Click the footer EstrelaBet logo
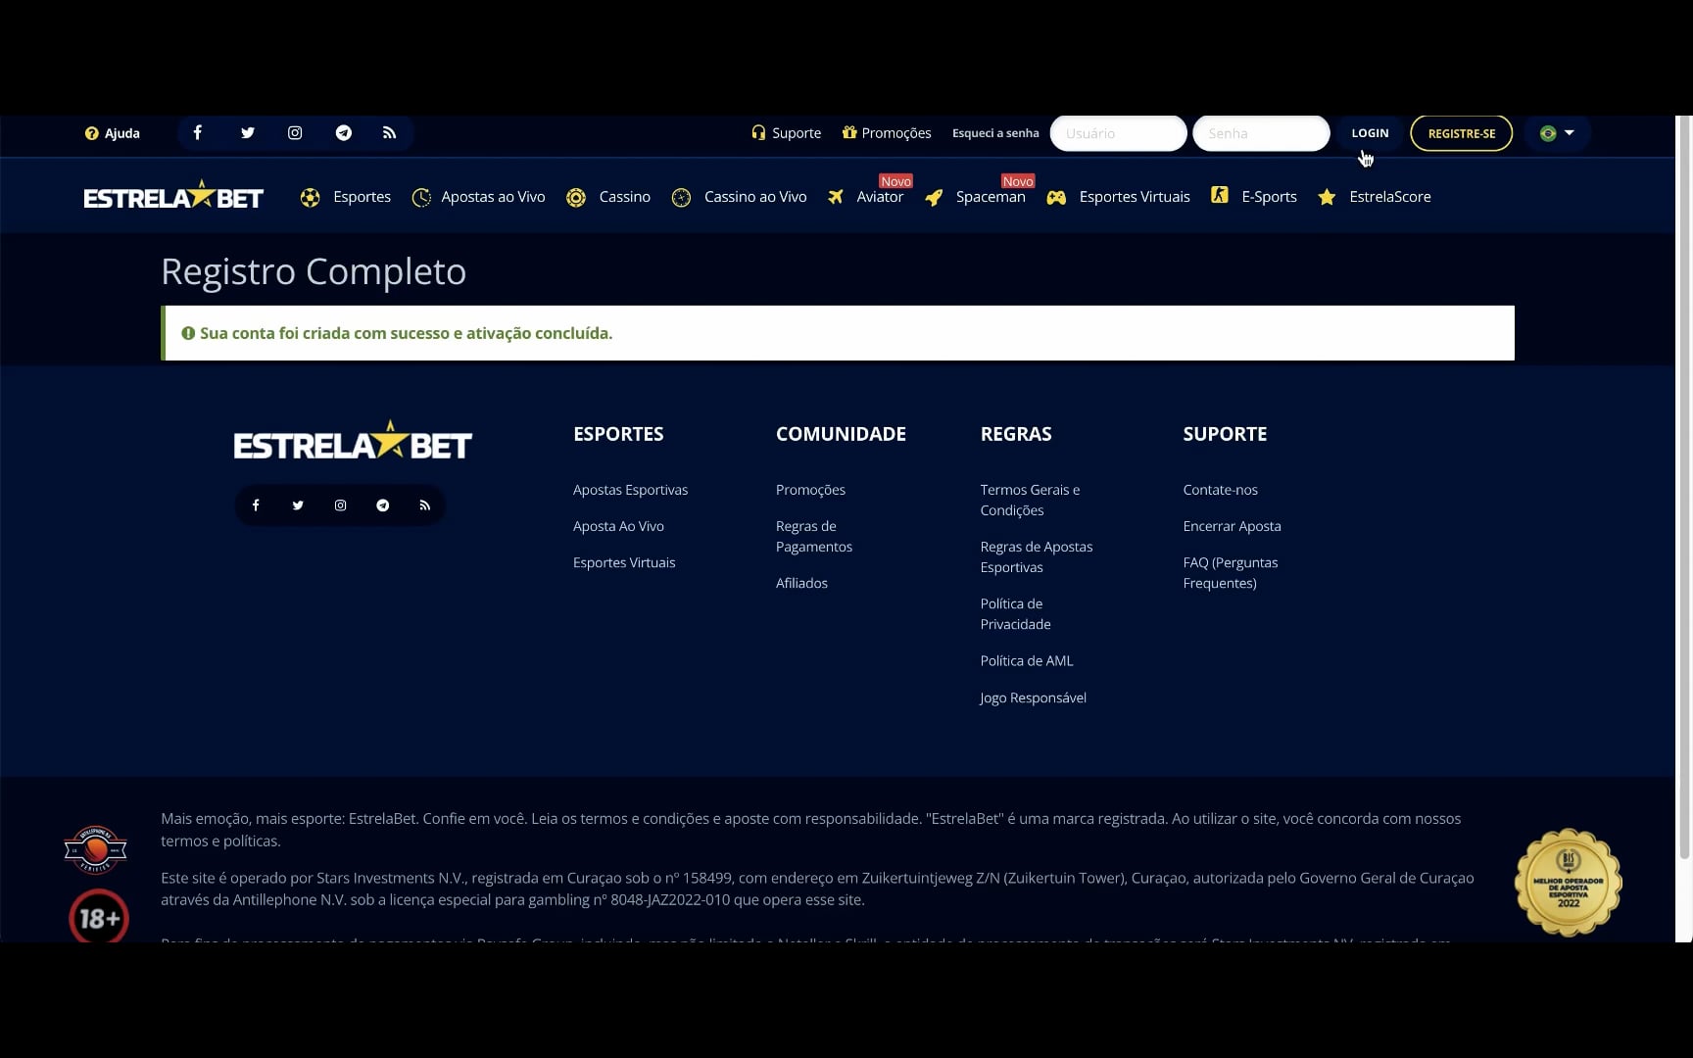This screenshot has width=1693, height=1058. coord(353,442)
